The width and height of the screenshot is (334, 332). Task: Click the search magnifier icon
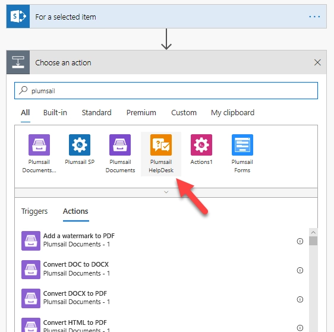tap(23, 90)
